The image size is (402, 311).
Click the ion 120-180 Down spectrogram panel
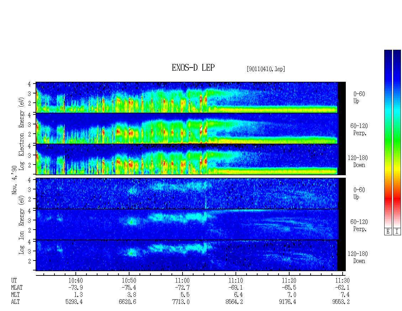tap(191, 256)
